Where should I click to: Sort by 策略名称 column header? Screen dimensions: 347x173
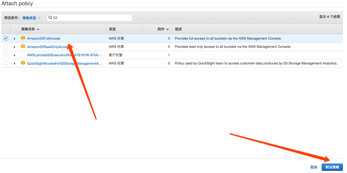point(30,29)
